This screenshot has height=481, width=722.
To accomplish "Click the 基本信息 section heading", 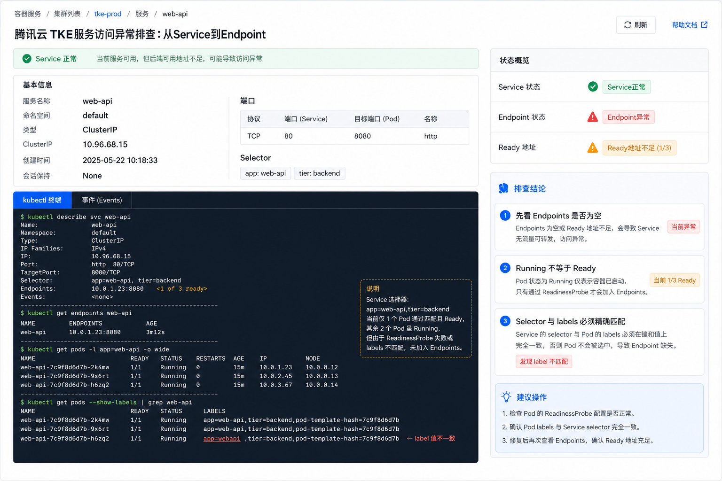I will (38, 85).
